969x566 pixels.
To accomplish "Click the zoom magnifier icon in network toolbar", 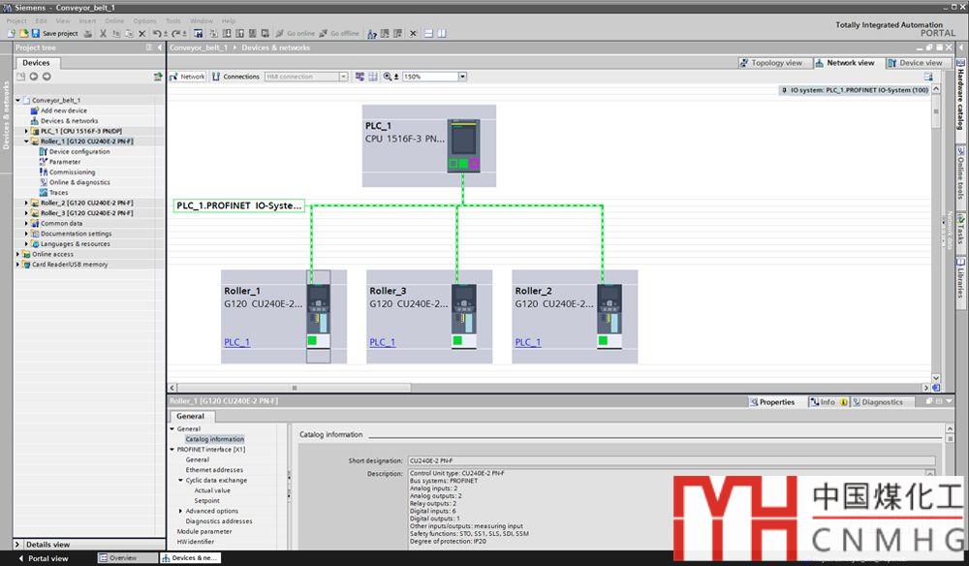I will pos(389,77).
